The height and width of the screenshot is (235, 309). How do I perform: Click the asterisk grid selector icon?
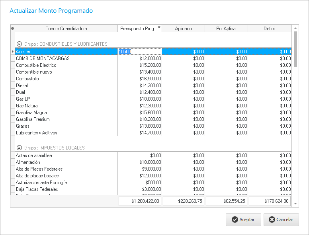[x=12, y=29]
